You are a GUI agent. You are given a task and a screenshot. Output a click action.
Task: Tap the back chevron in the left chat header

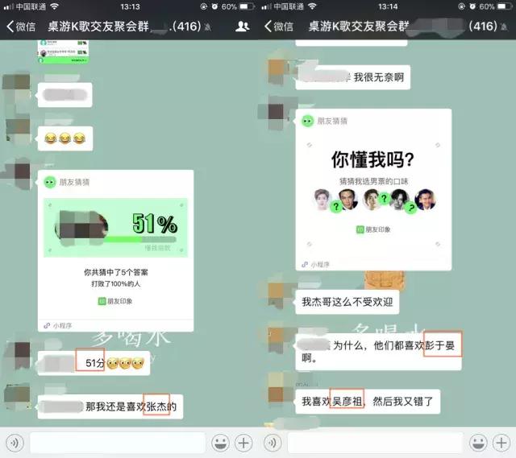coord(10,27)
